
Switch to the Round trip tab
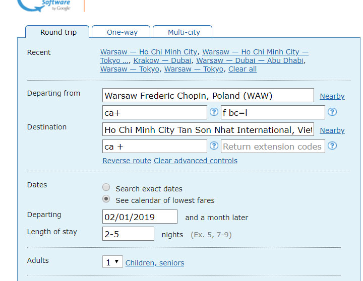(57, 32)
